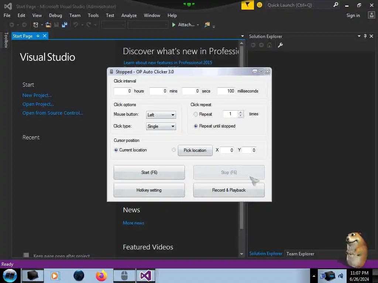Open the notifications flag icon

pyautogui.click(x=248, y=5)
